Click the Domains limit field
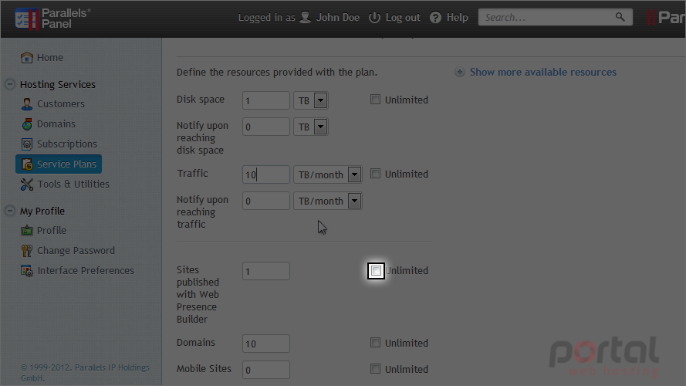The height and width of the screenshot is (386, 686). [266, 344]
